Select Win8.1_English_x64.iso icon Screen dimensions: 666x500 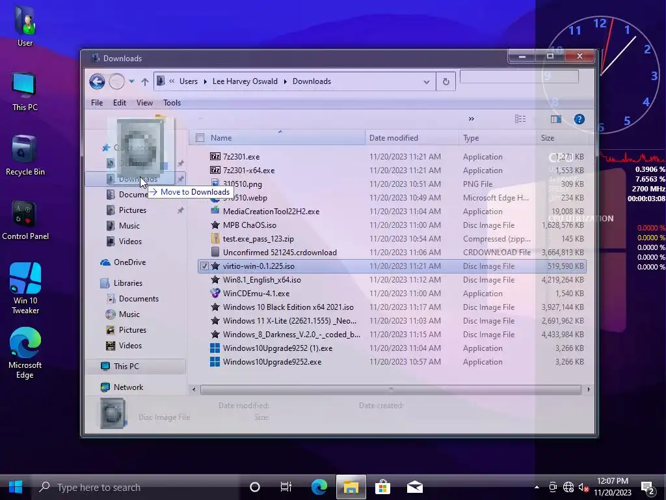(215, 280)
